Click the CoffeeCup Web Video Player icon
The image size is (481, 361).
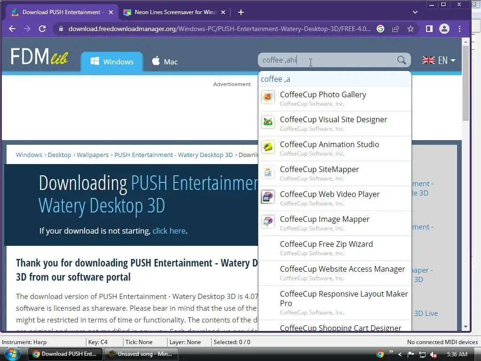click(x=268, y=197)
